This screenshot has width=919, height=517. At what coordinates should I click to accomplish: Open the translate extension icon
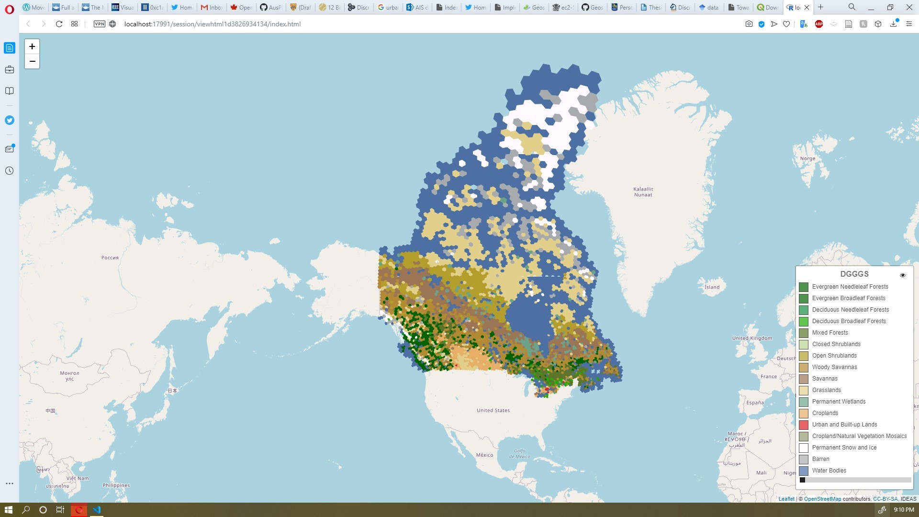pyautogui.click(x=804, y=24)
